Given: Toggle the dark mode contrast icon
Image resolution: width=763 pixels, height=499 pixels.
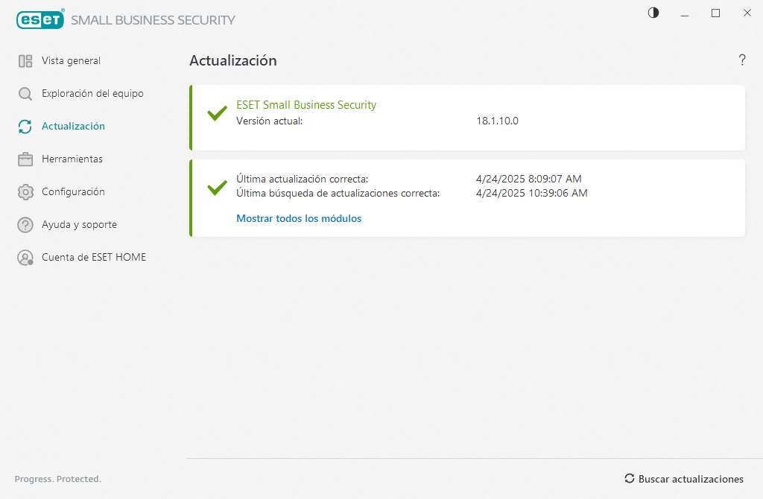Looking at the screenshot, I should 653,13.
